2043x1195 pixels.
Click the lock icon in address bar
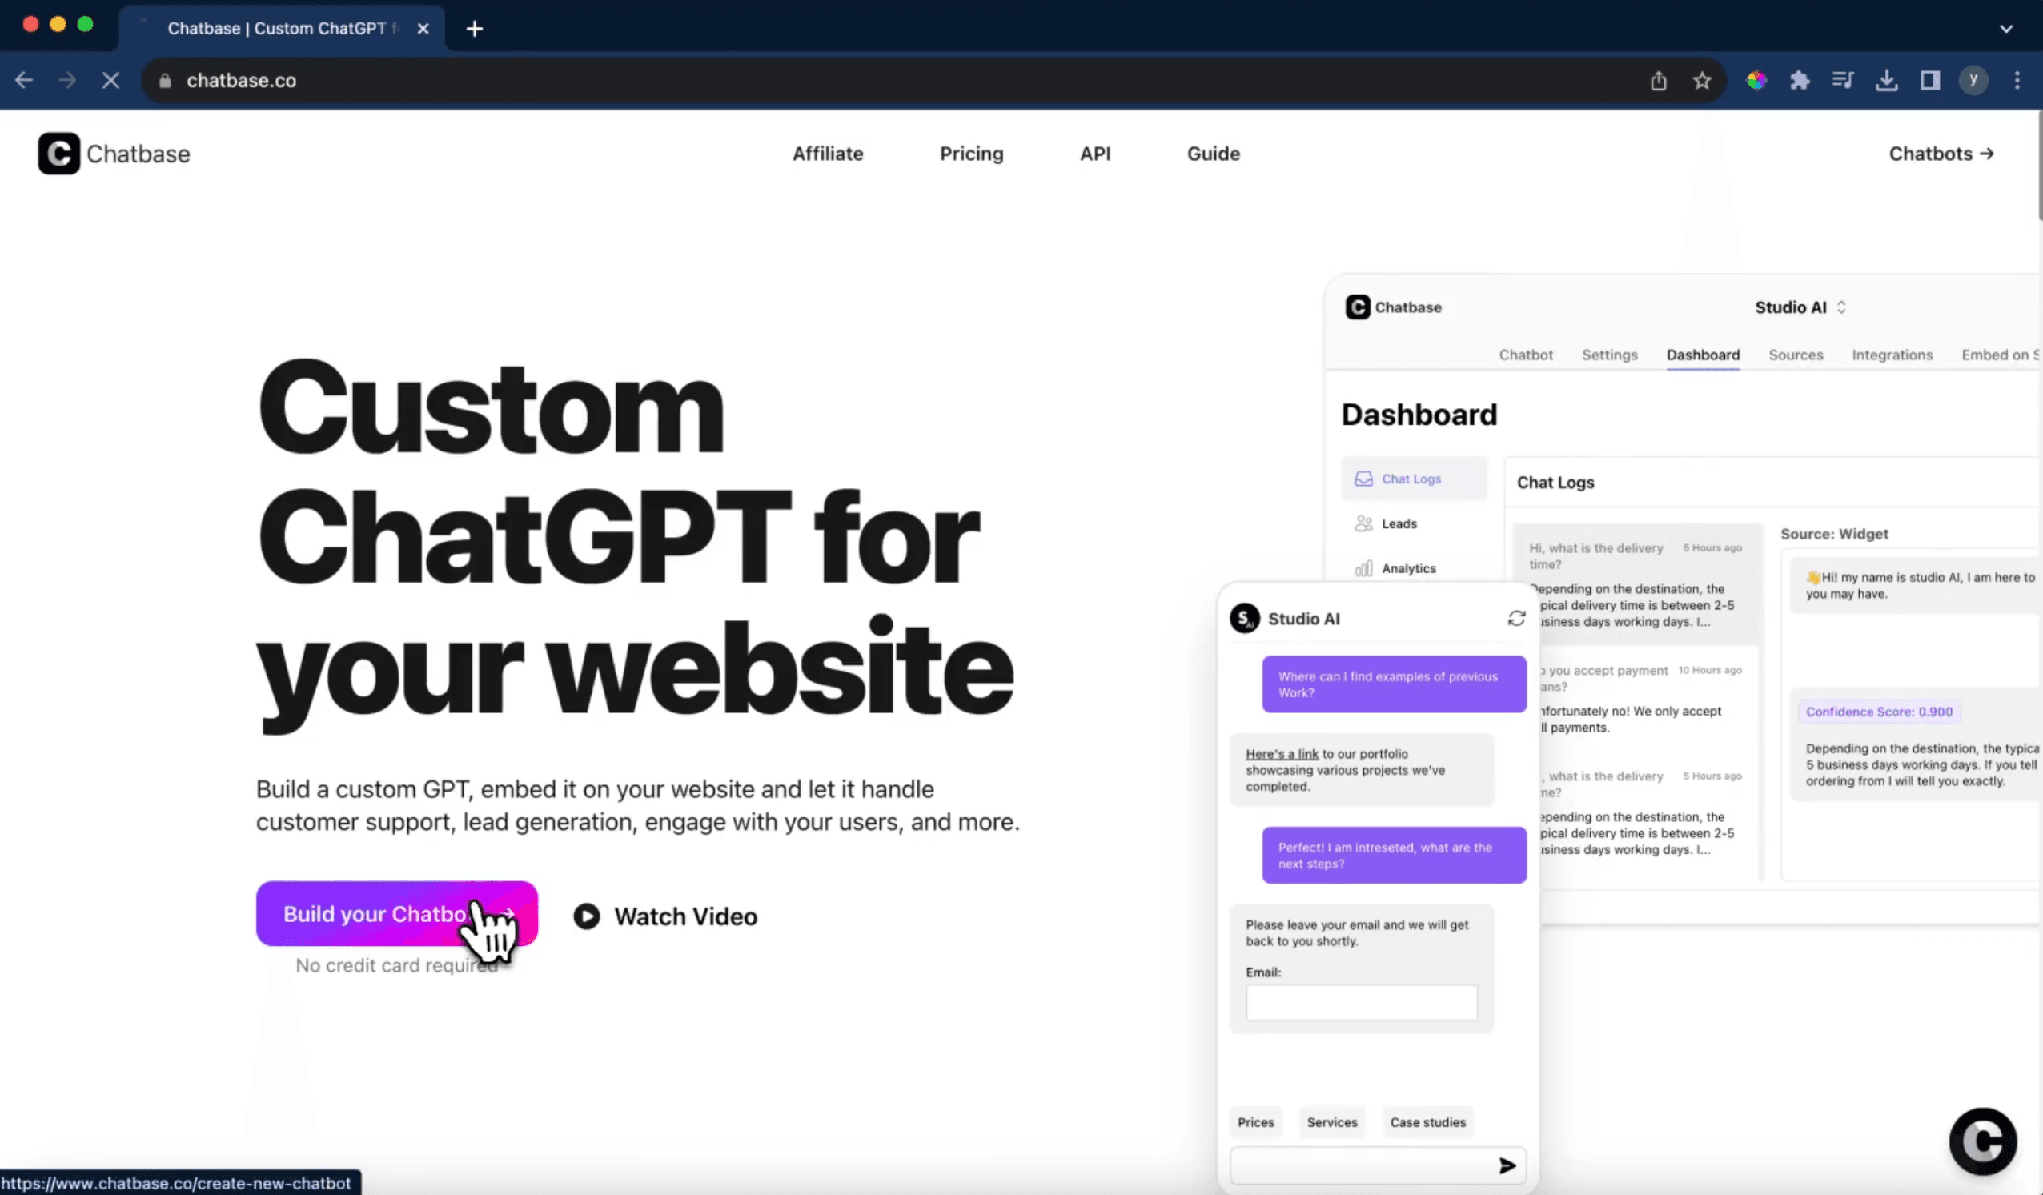pyautogui.click(x=166, y=80)
